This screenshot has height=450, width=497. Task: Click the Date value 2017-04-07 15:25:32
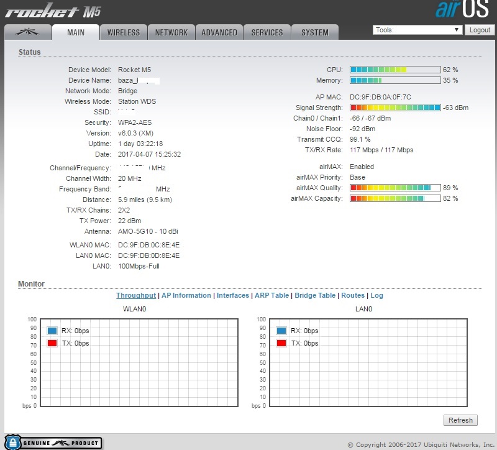[x=149, y=154]
